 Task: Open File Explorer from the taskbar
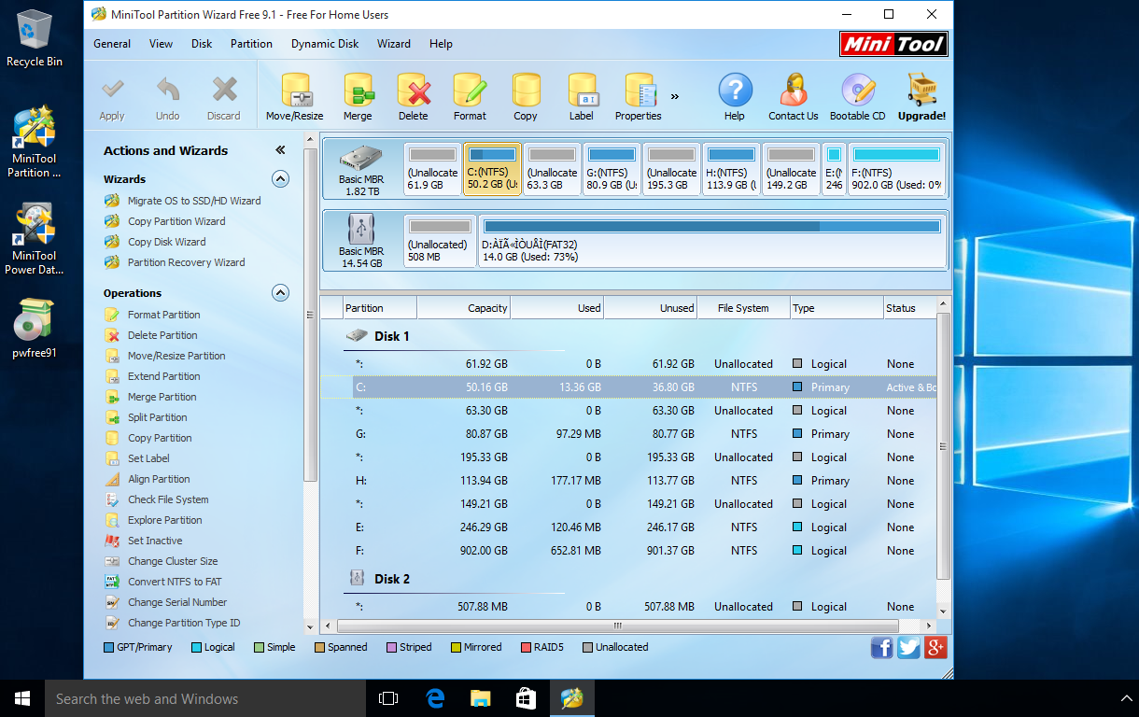pyautogui.click(x=480, y=698)
